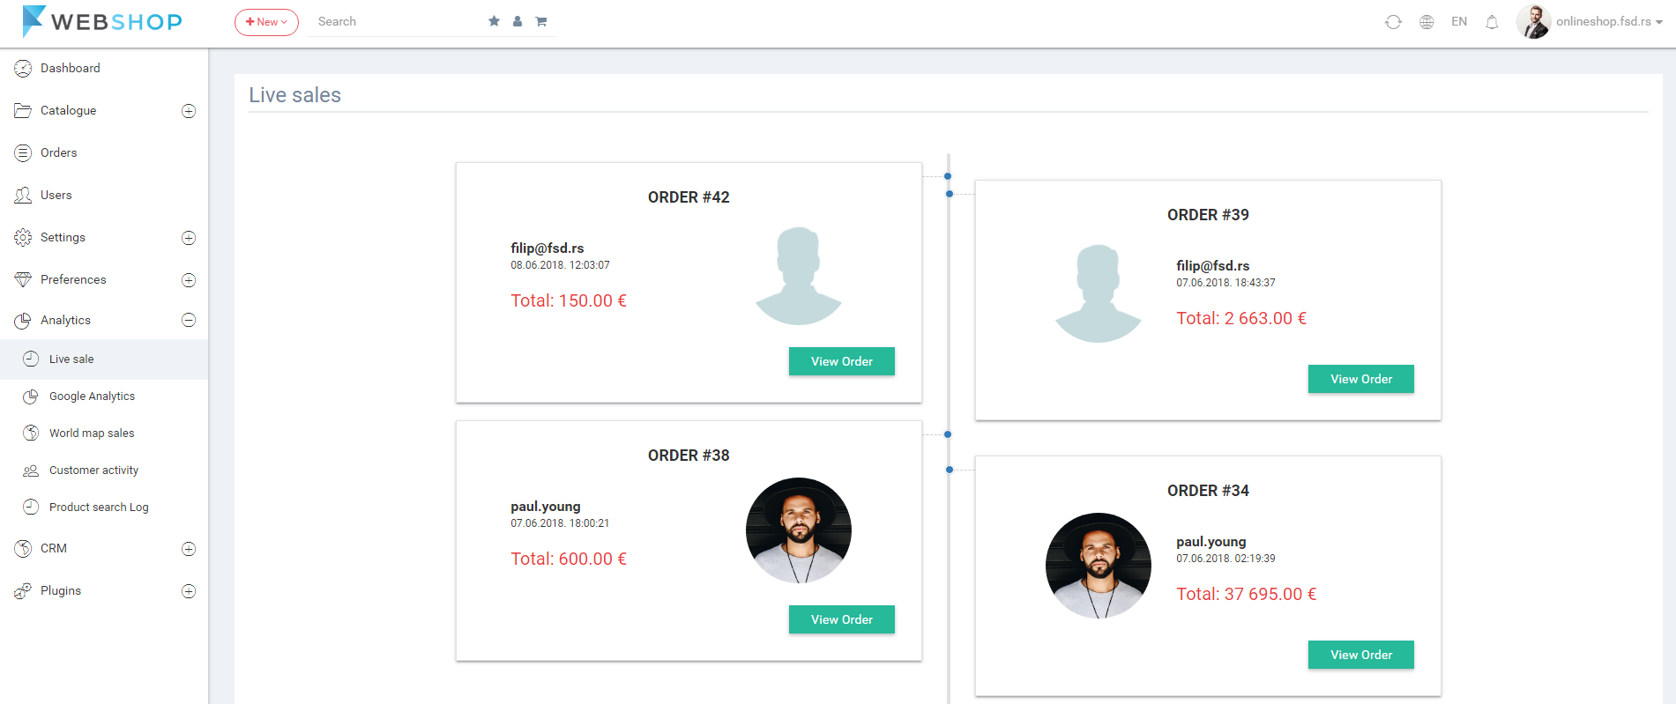Expand the Catalogue menu section
The width and height of the screenshot is (1676, 704).
click(189, 111)
